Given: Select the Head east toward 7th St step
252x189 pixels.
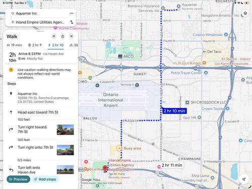Looking at the screenshot, I should pos(40,112).
